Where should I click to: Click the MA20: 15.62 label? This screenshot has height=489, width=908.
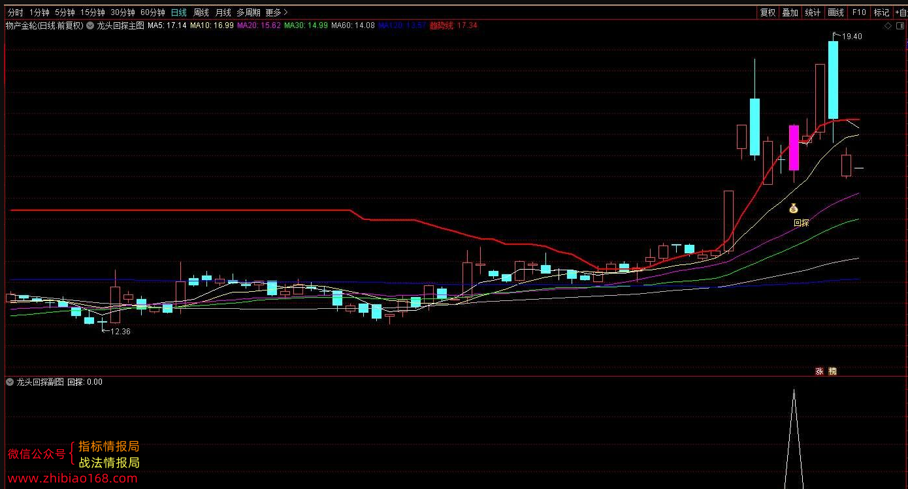tap(259, 25)
